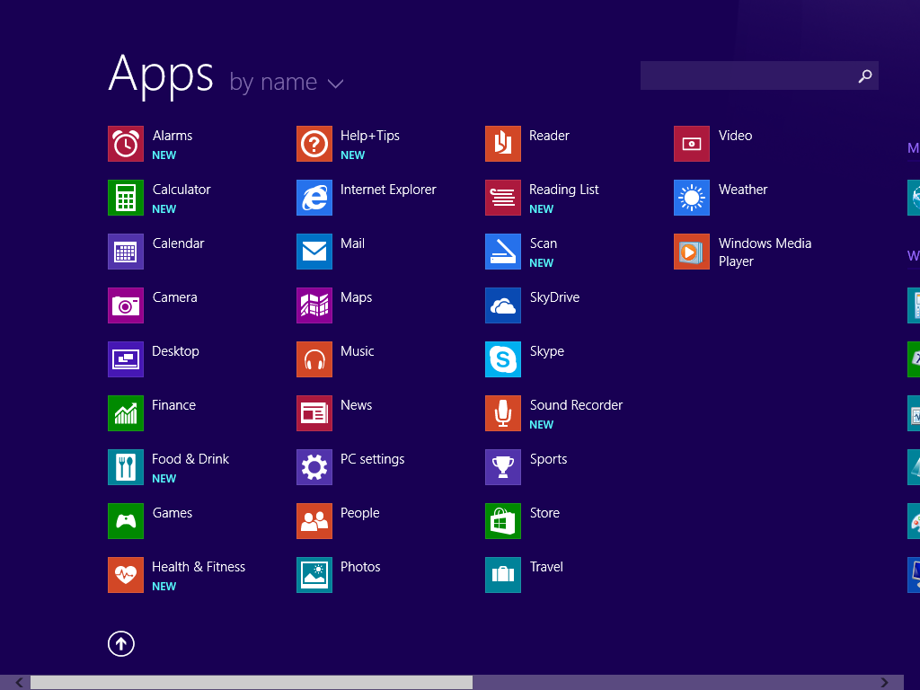
Task: Click the 'Food & Drink' label
Action: click(x=190, y=459)
